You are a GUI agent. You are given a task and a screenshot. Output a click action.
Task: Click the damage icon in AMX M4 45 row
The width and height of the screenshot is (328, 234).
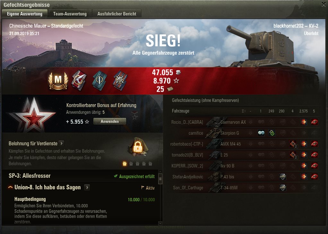coord(304,144)
